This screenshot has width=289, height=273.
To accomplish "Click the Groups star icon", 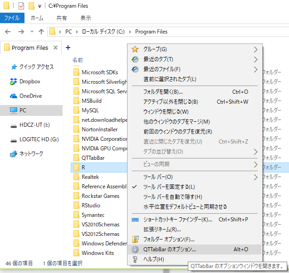I will click(x=135, y=49).
